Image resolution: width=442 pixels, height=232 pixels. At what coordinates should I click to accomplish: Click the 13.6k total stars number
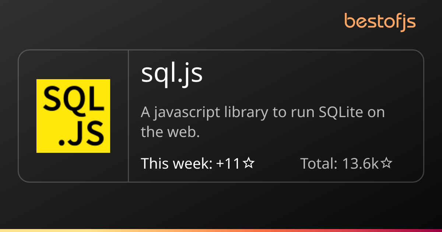[x=360, y=163]
